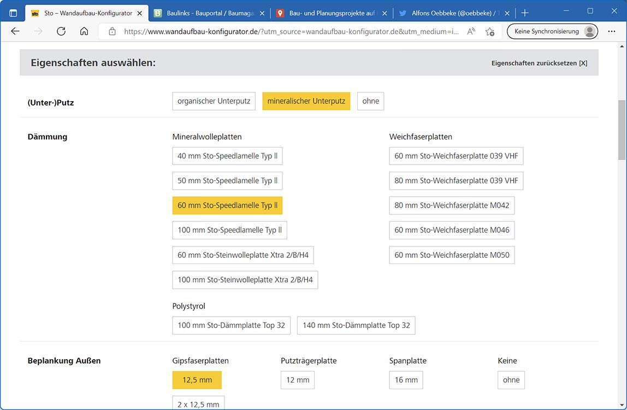Activate the read aloud icon
The image size is (627, 410).
(471, 31)
